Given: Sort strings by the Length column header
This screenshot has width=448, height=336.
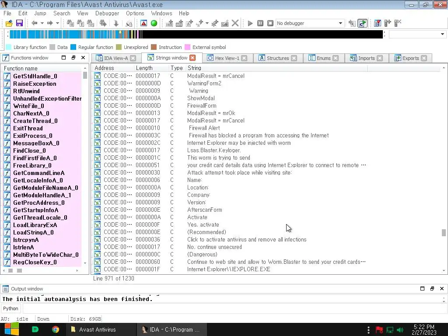Looking at the screenshot, I should point(151,68).
